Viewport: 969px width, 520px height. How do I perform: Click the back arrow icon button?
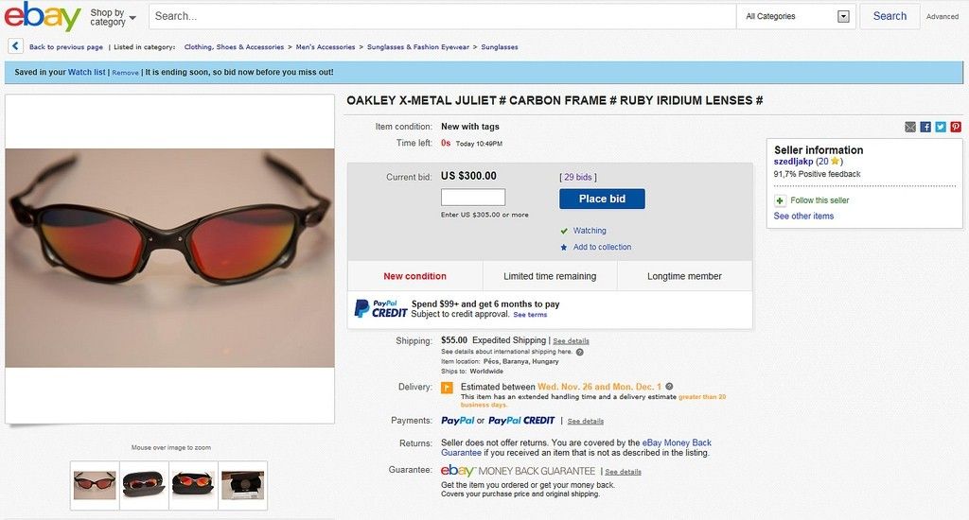[x=15, y=46]
